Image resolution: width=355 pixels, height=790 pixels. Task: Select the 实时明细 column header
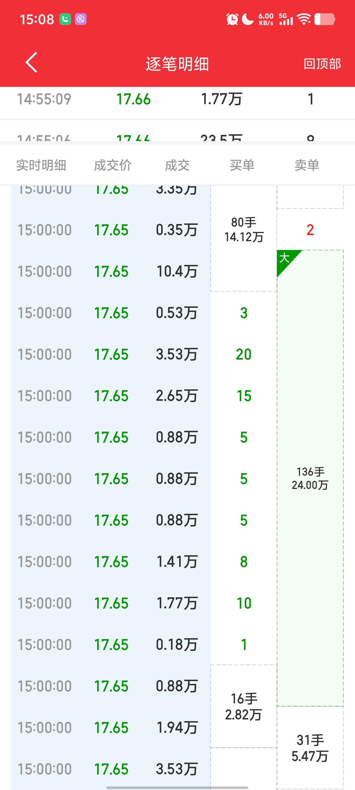[x=41, y=165]
